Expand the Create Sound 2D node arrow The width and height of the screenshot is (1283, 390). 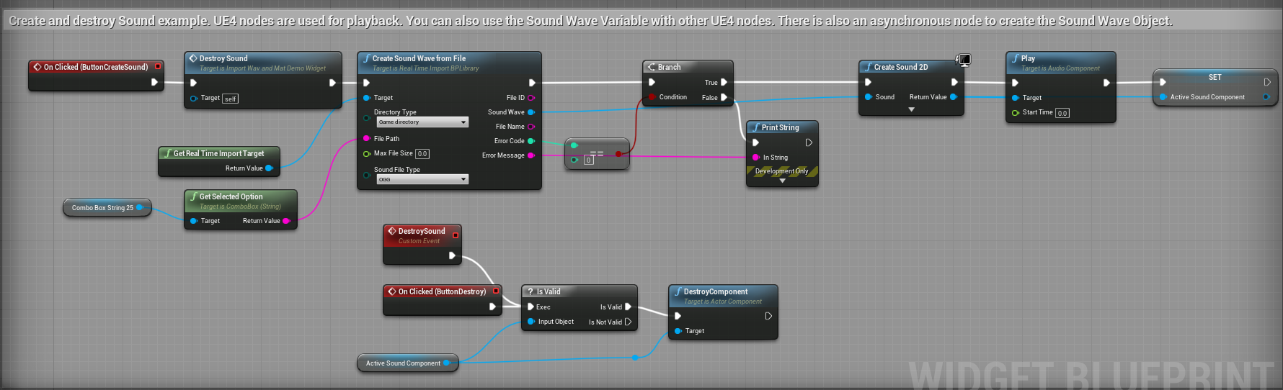[911, 109]
